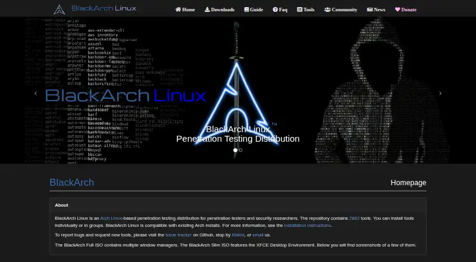Viewport: 476px width, 262px height.
Task: Open the News page
Action: pyautogui.click(x=376, y=10)
